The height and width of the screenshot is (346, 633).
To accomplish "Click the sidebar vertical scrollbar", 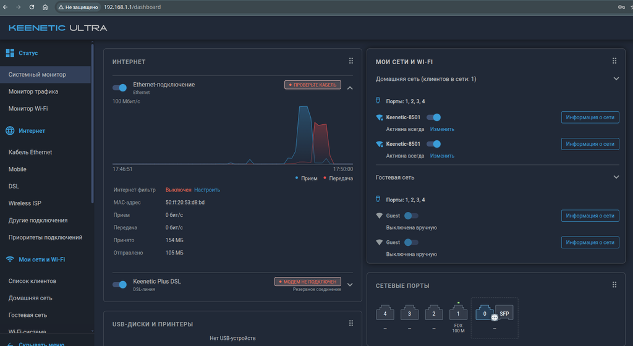I will 93,123.
